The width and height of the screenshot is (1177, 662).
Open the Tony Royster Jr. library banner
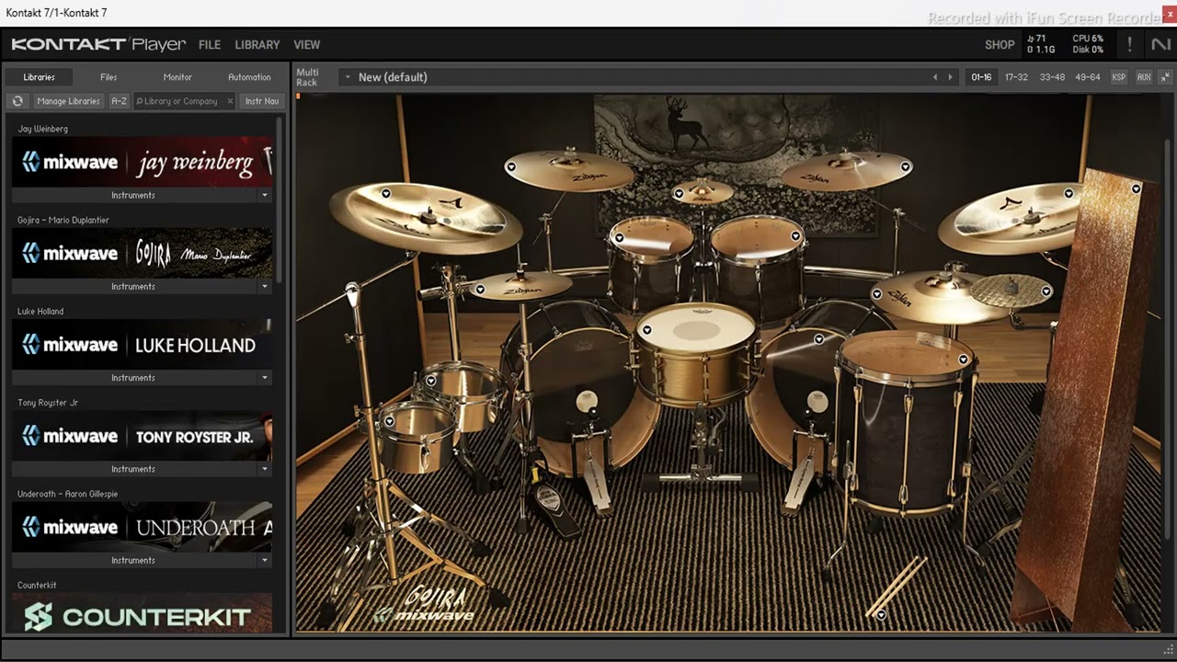(x=143, y=436)
